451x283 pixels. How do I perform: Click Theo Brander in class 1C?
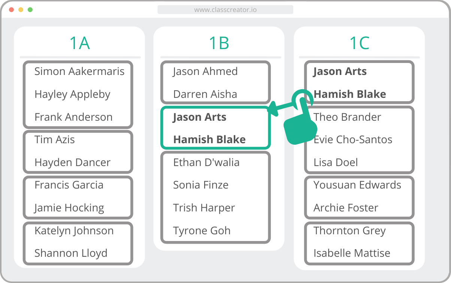click(347, 117)
